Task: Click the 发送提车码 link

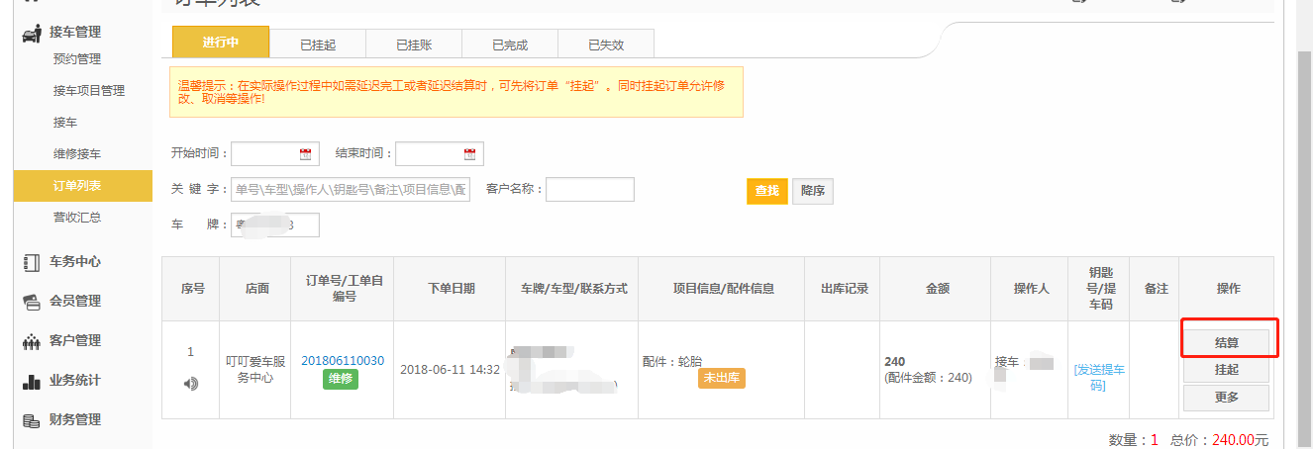Action: 1099,377
